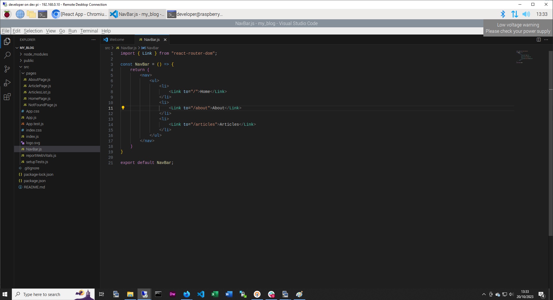Open volume control in Pi panel
Screen dimensions: 553x300
[x=526, y=14]
